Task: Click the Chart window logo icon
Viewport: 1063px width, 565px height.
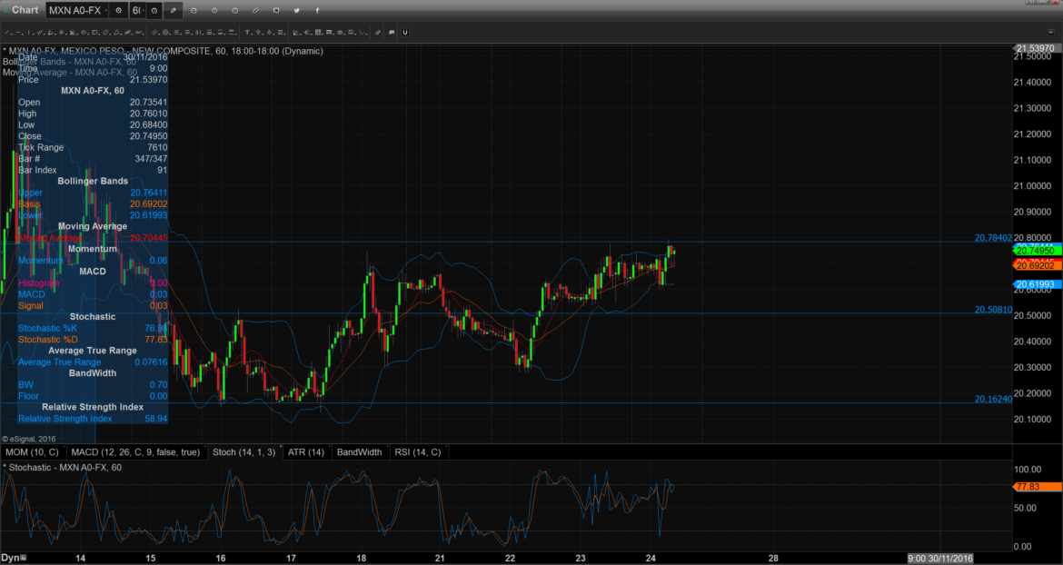Action: 5,10
